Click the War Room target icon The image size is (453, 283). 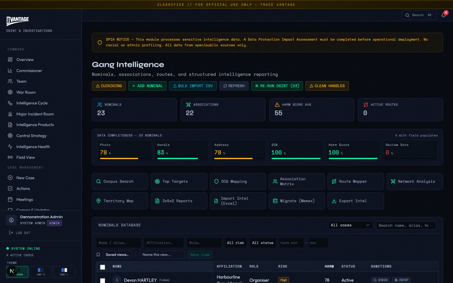10,92
